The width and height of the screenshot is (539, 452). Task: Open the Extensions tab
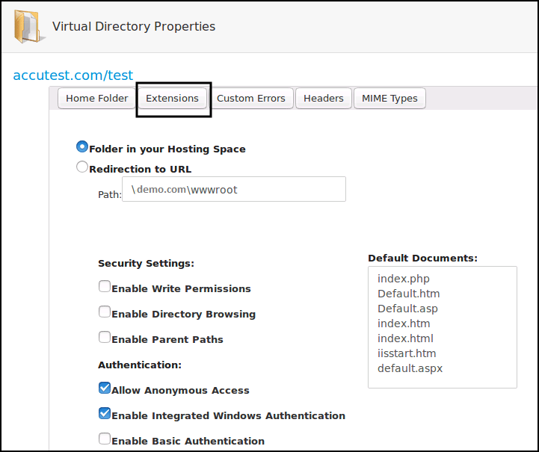click(x=172, y=99)
